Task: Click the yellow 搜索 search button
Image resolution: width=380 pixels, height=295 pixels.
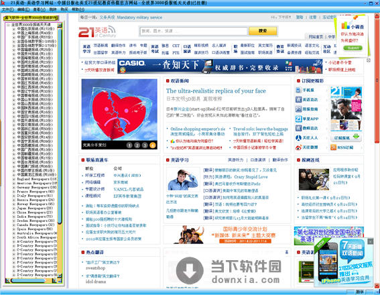Action: (263, 31)
